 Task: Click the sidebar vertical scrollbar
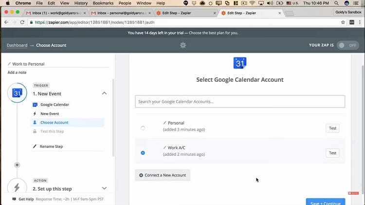click(113, 118)
